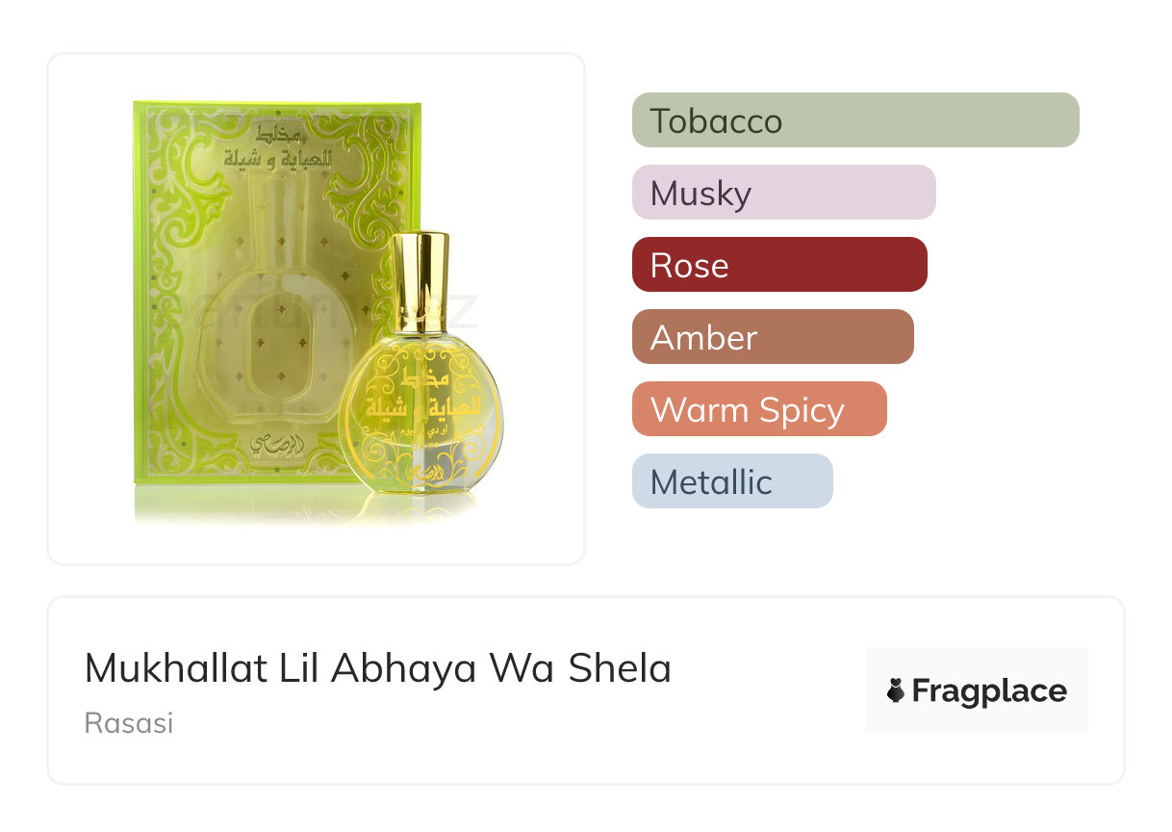Screen dimensions: 1172x832
Task: Open the Mukhallat Lil Abhaya Wa Shela title
Action: pyautogui.click(x=378, y=668)
